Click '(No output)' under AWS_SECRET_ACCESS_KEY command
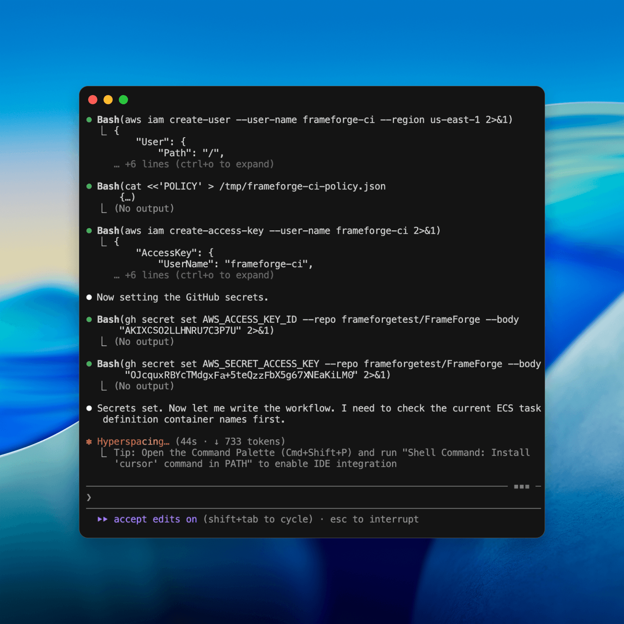 pos(144,386)
